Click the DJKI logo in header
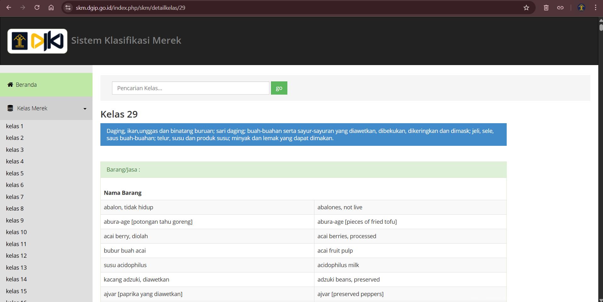Viewport: 603px width, 302px height. pyautogui.click(x=37, y=41)
